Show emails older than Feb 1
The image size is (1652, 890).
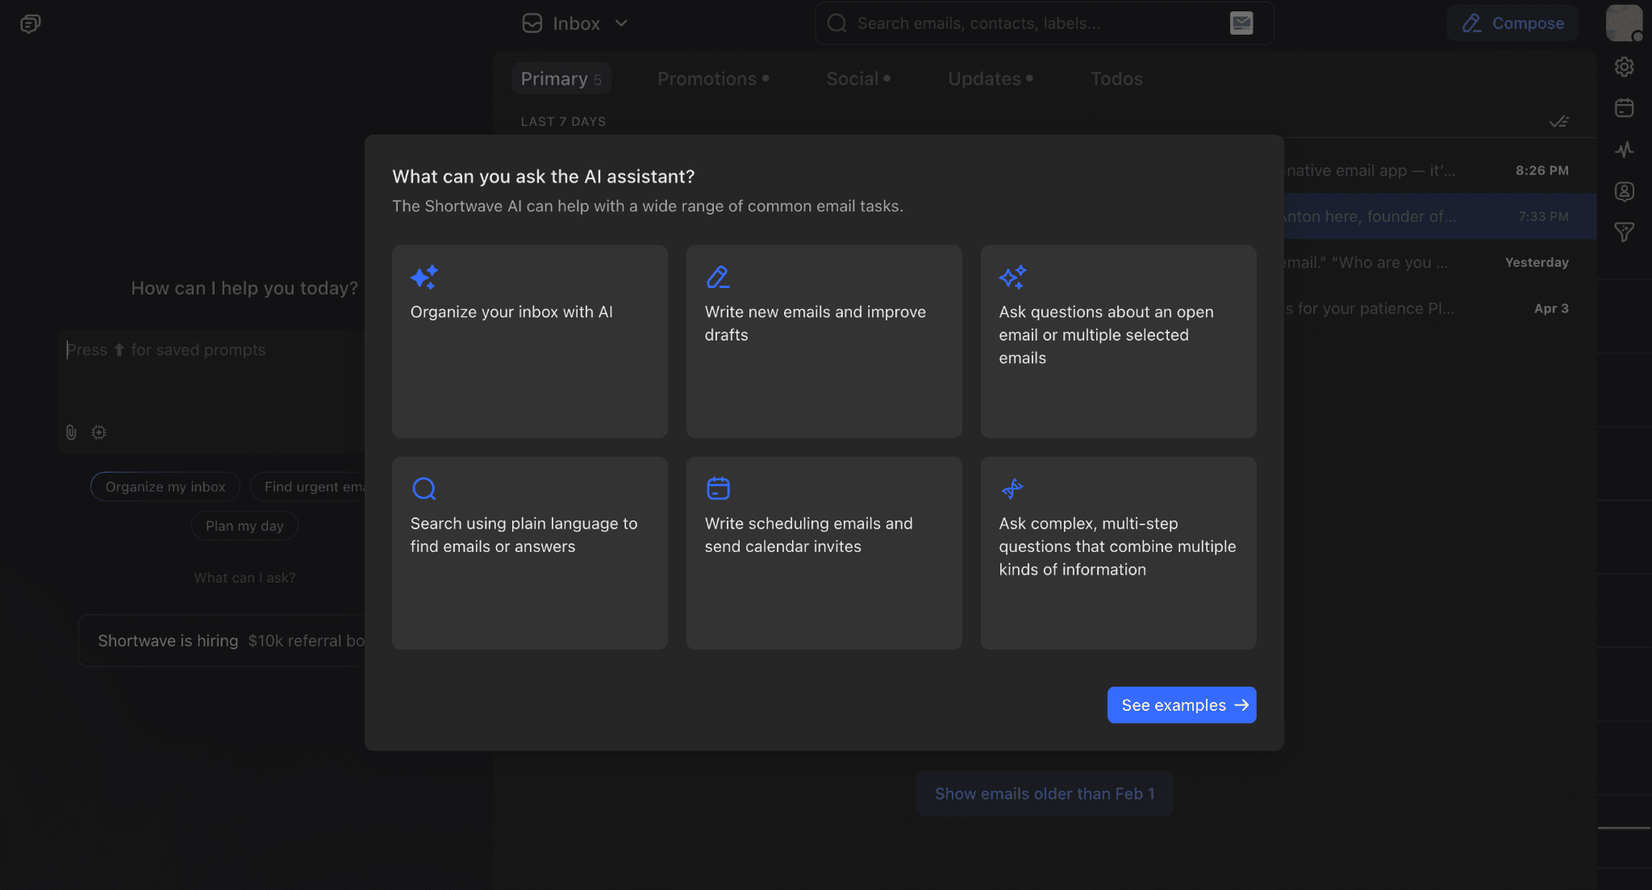coord(1045,793)
